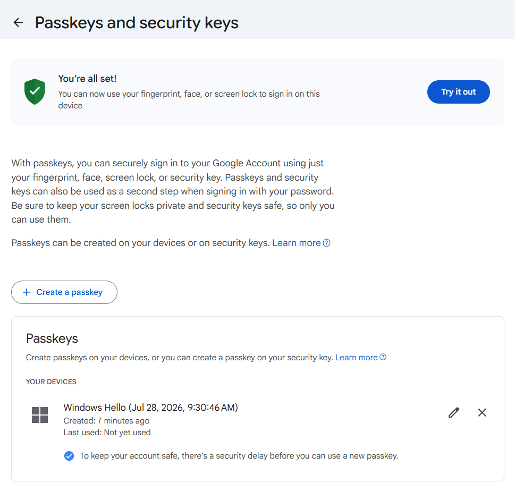Screen dimensions: 515x491
Task: Open the Learn more link in the Passkeys card
Action: 356,357
